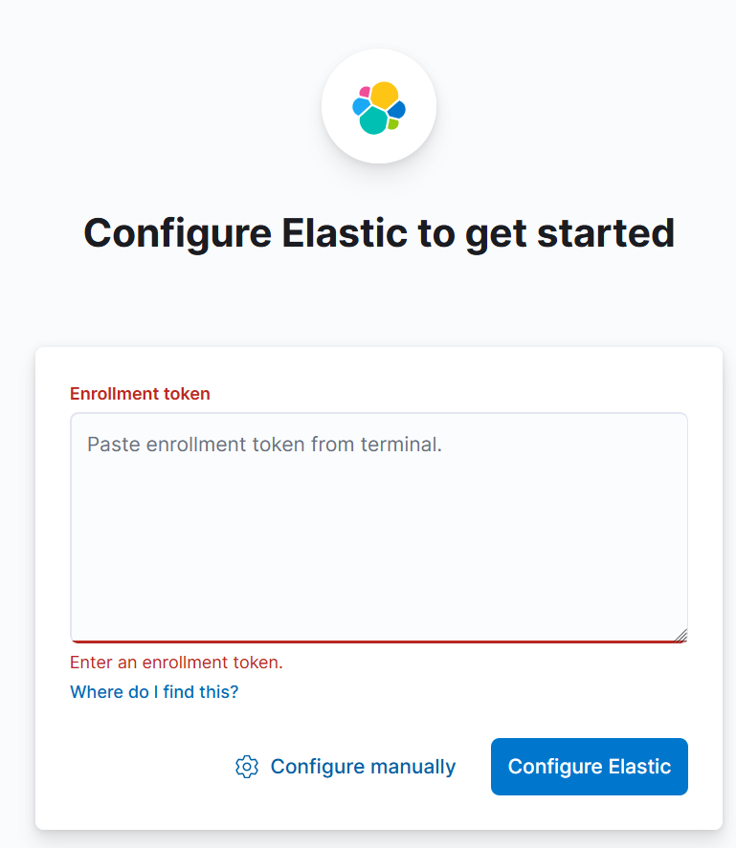Click the pink blob in the Elastic logo
This screenshot has height=848, width=736.
365,93
